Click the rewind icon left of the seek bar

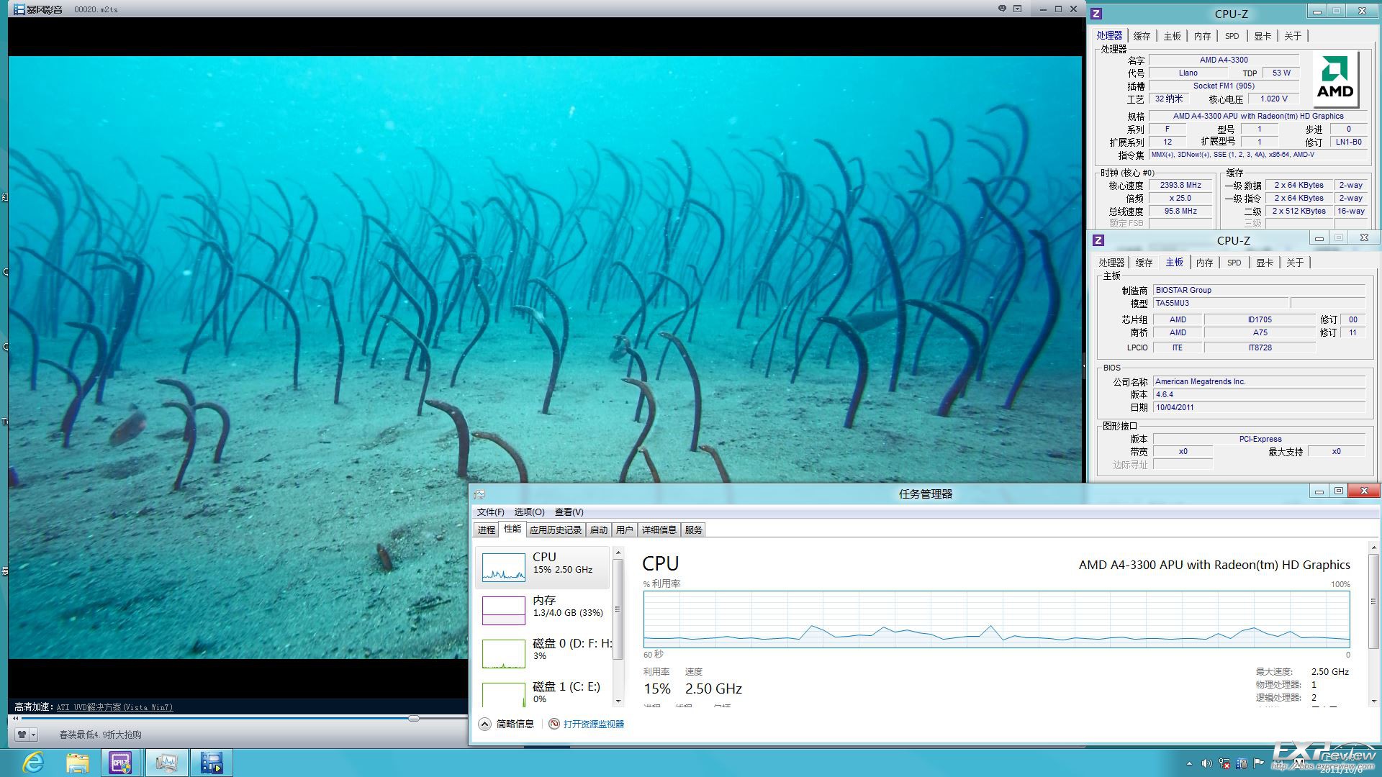[15, 718]
